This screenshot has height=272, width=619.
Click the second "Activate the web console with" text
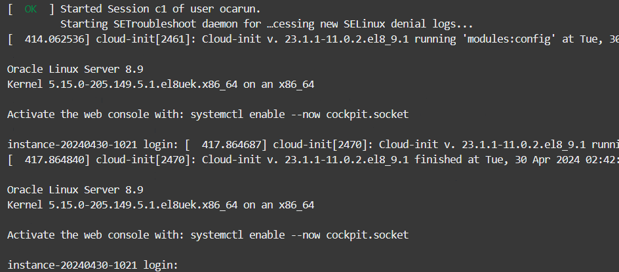click(x=96, y=235)
